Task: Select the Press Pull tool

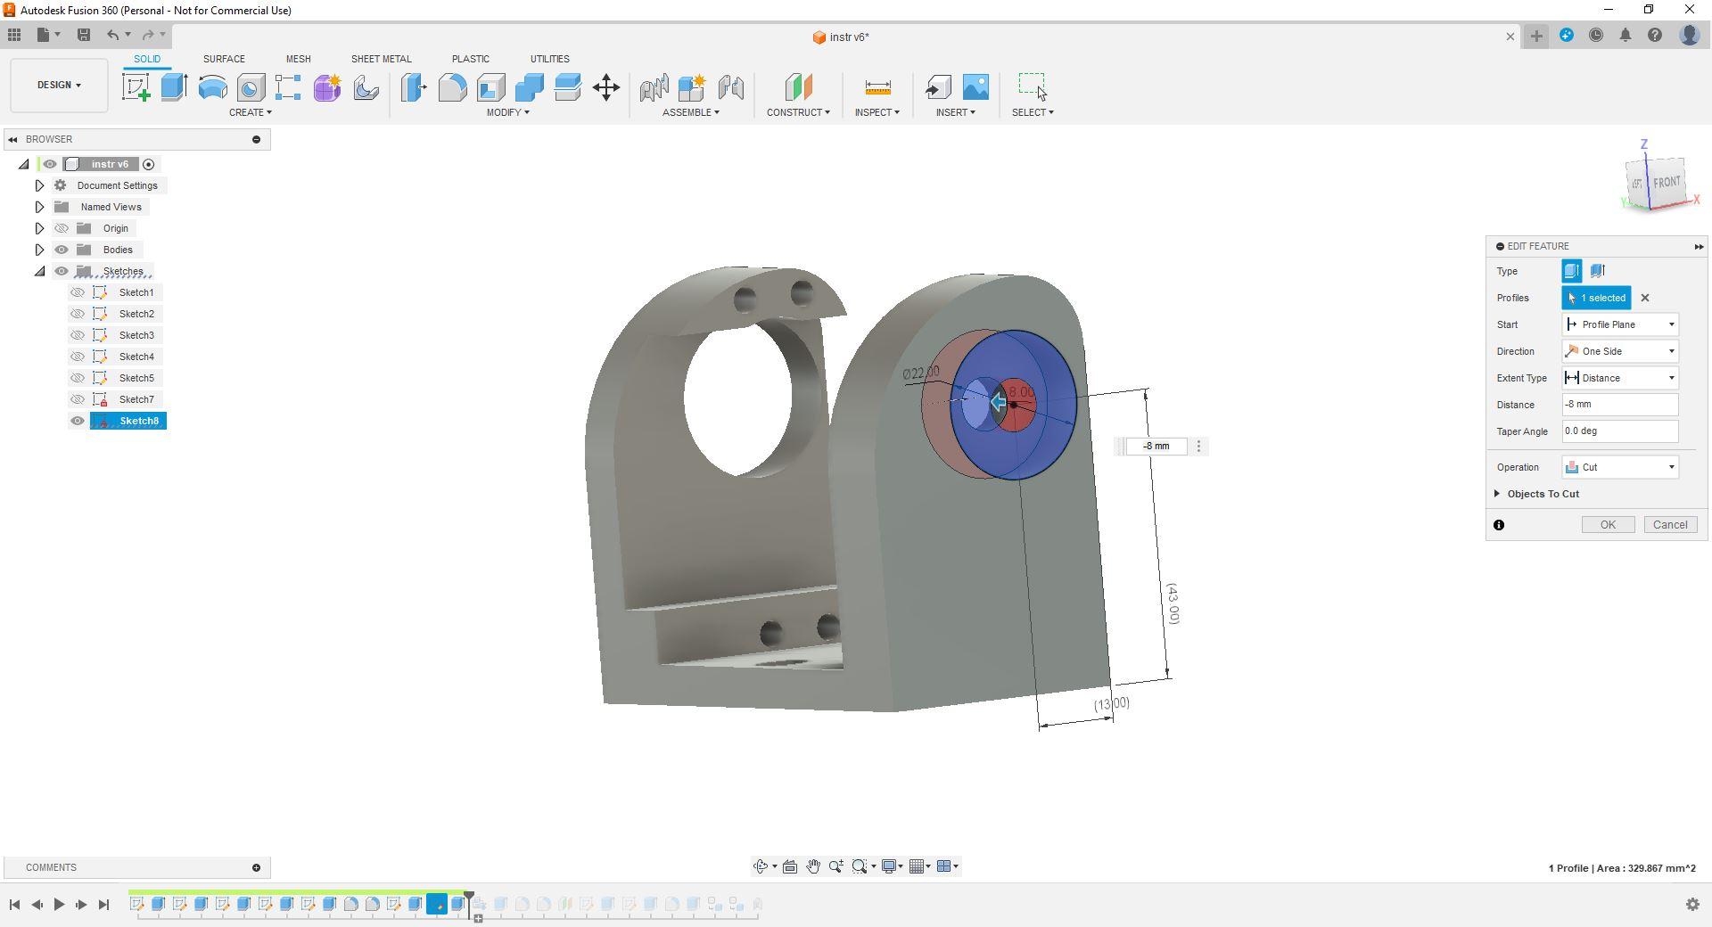Action: (414, 87)
